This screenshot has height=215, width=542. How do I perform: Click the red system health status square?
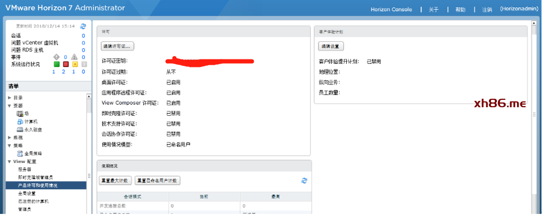tap(66, 64)
